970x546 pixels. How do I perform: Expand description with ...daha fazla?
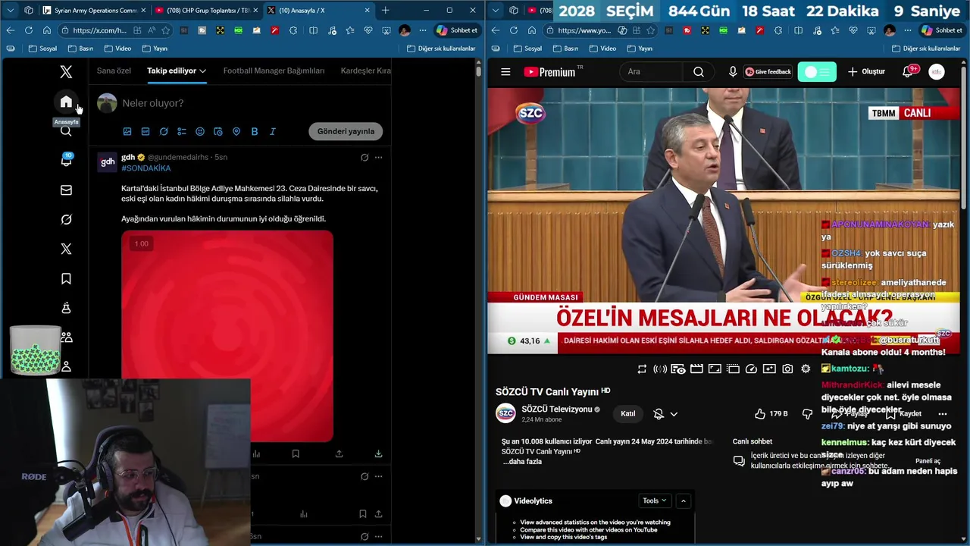522,462
